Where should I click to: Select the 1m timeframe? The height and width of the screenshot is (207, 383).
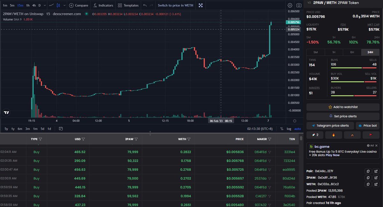(x=5, y=5)
